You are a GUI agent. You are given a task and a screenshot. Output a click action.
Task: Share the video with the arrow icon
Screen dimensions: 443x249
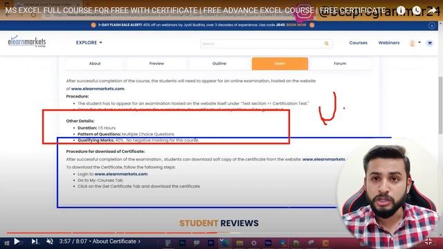pyautogui.click(x=432, y=10)
